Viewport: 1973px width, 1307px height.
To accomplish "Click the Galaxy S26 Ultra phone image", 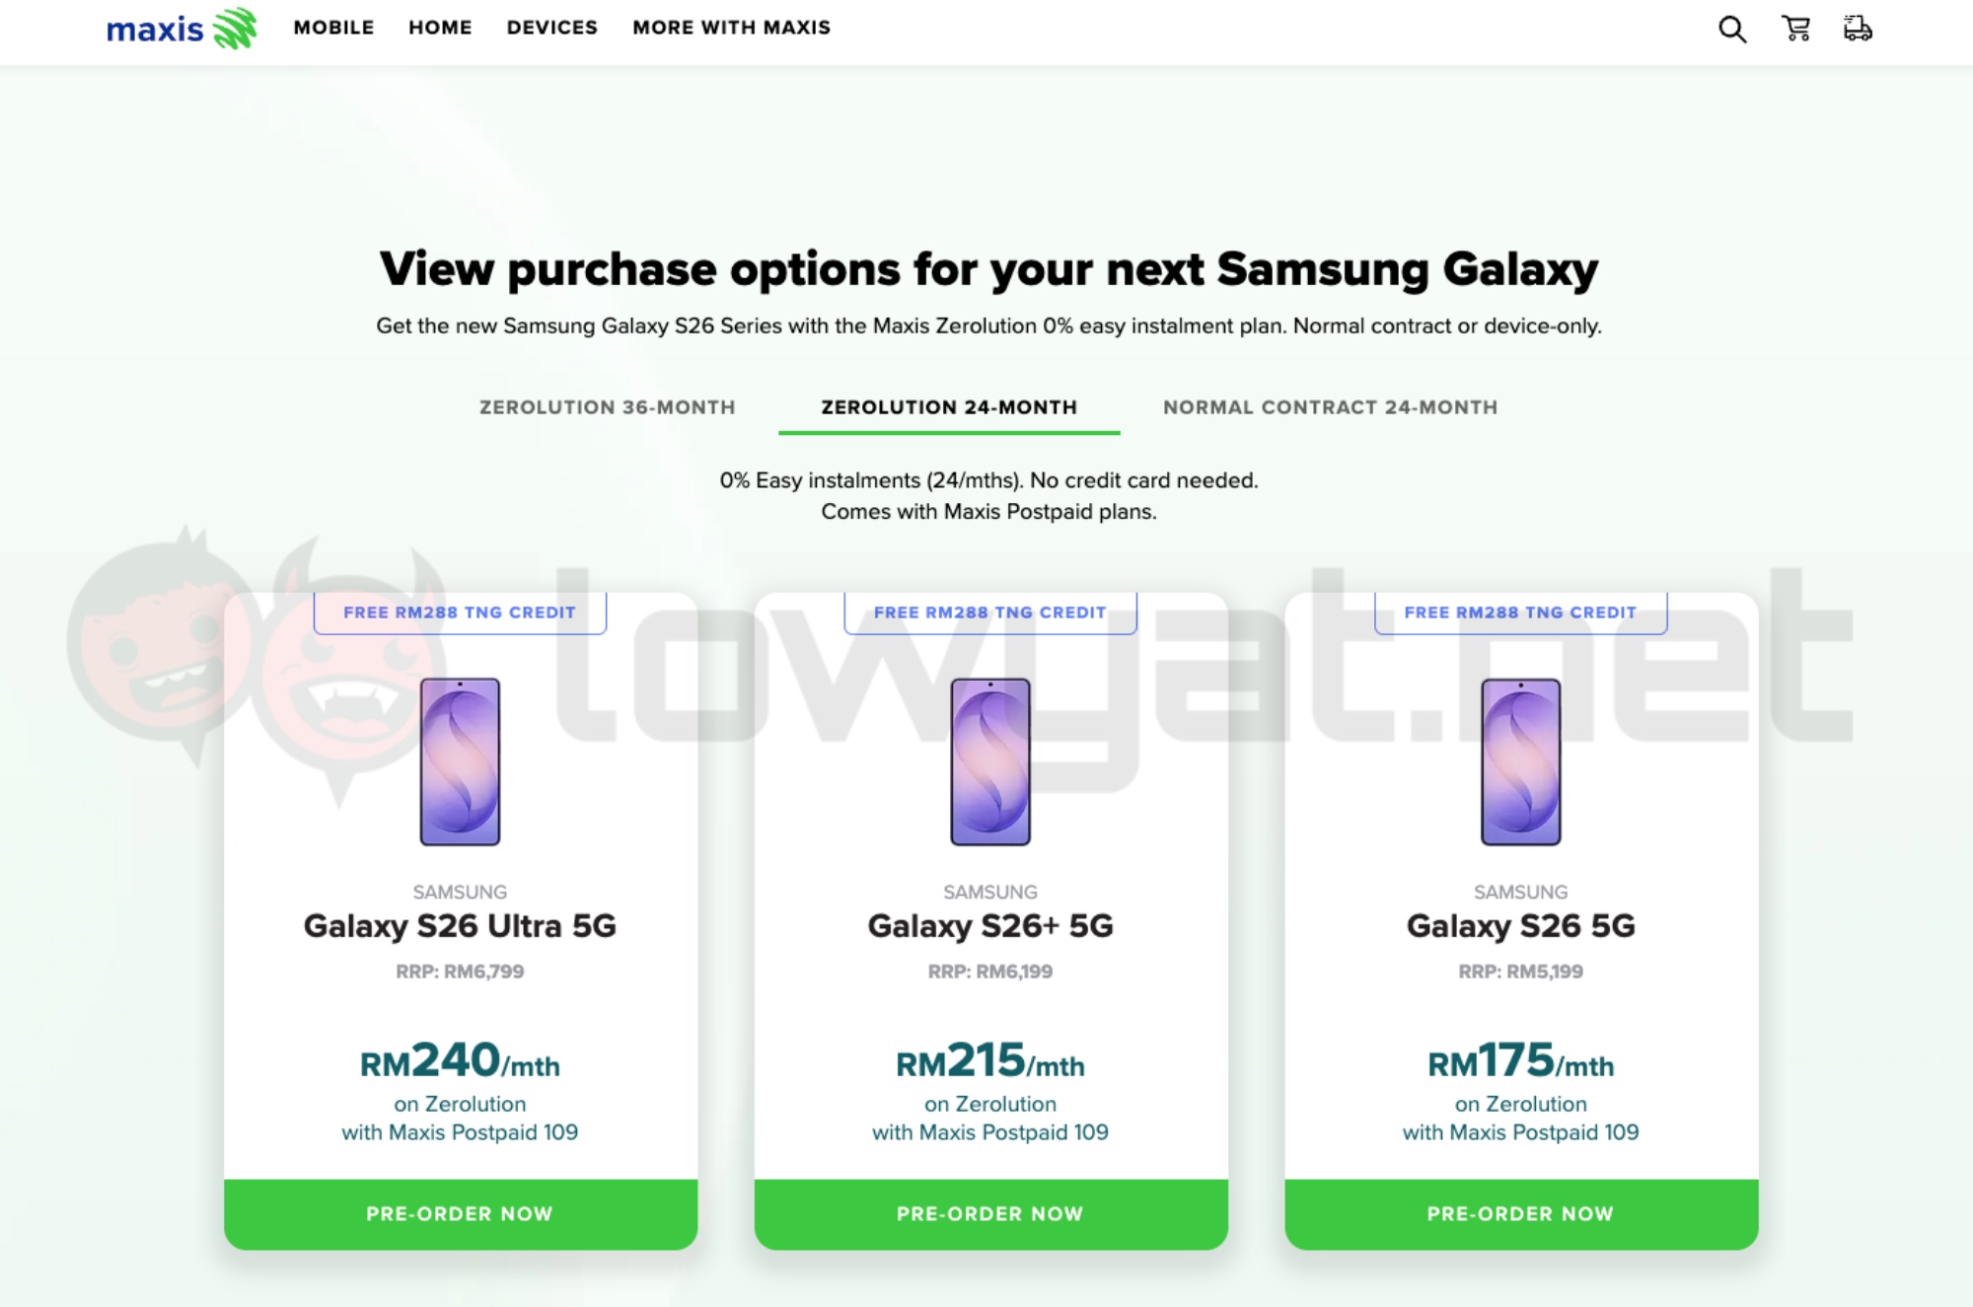I will [461, 762].
